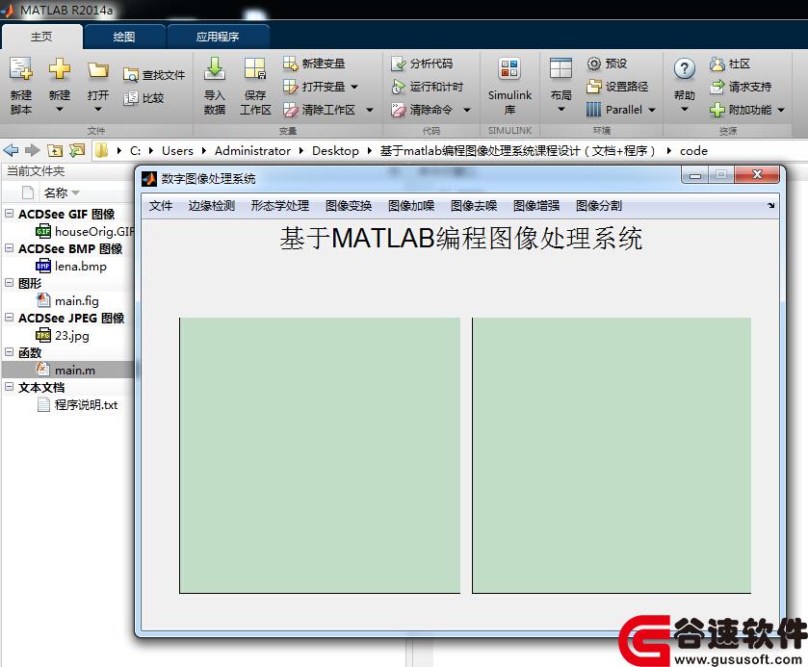Select 23.jpg in the file list
Image resolution: width=808 pixels, height=667 pixels.
pos(63,335)
